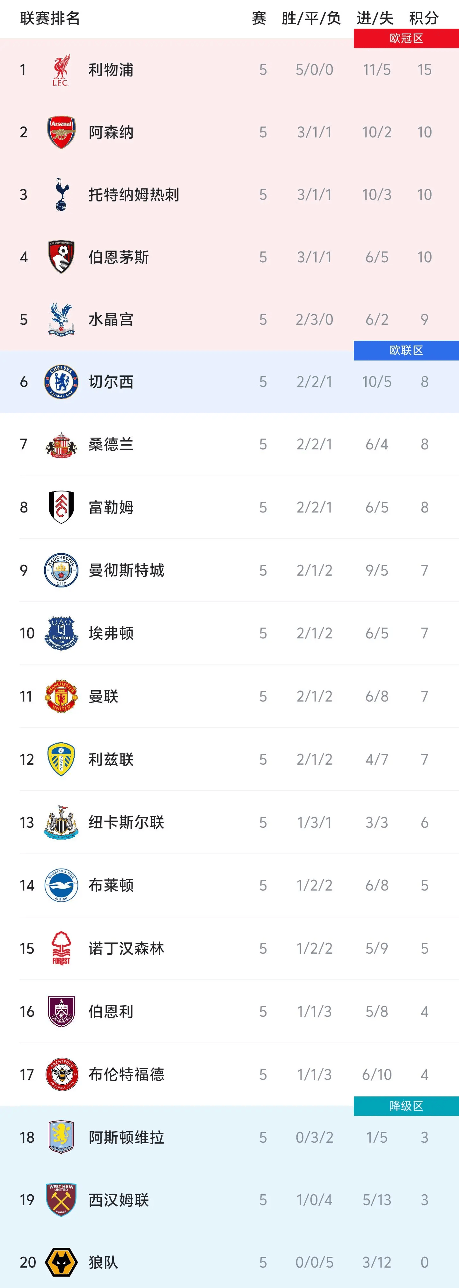Click the blue 欧联区 label

point(406,351)
